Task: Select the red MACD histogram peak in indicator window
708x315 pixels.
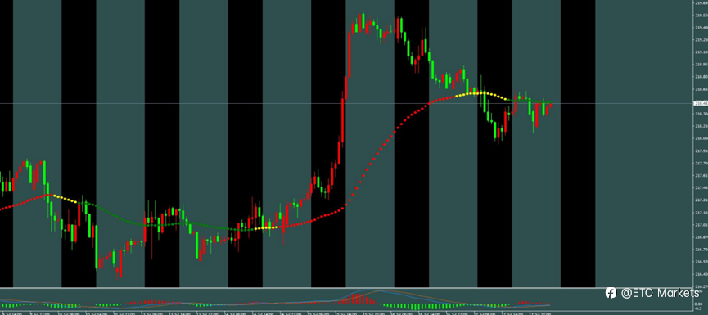Action: [357, 299]
